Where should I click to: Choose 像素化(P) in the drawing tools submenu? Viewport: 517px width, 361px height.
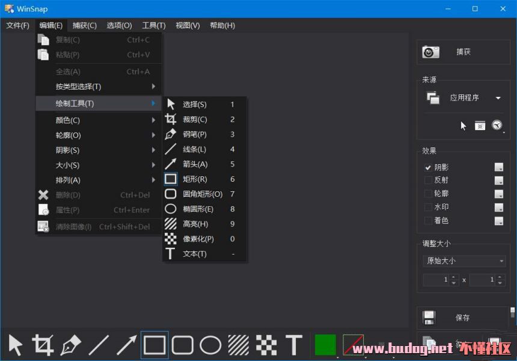click(x=204, y=239)
